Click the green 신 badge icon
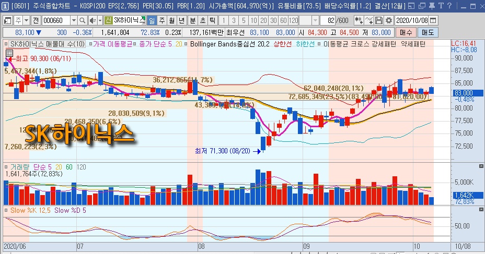 pos(108,21)
